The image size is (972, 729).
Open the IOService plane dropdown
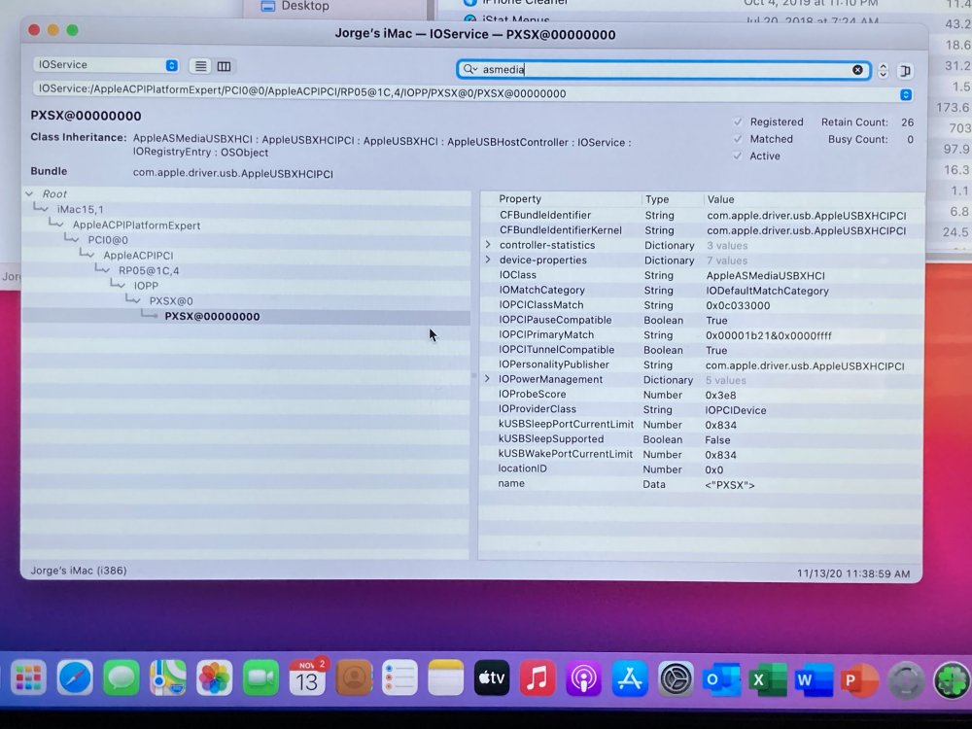[107, 65]
